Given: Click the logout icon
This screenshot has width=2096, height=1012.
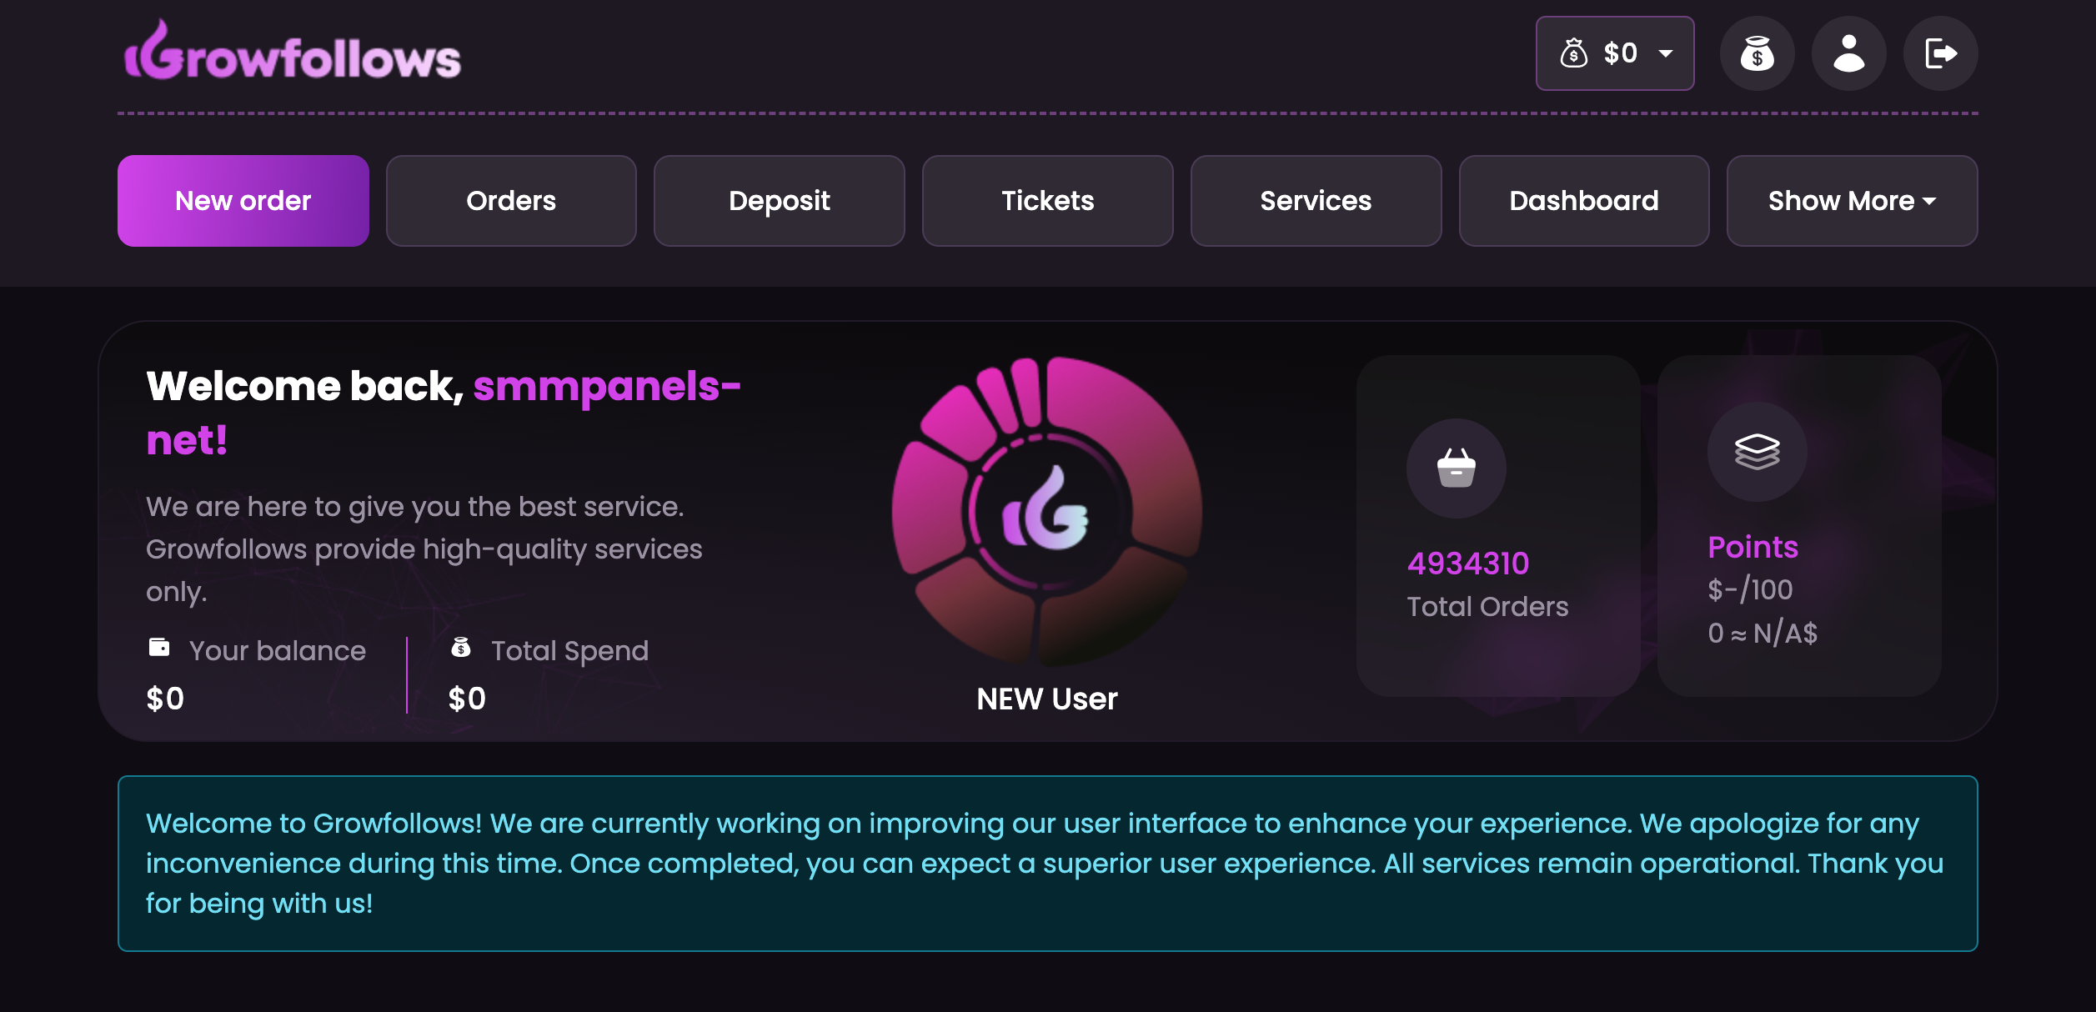Looking at the screenshot, I should coord(1940,53).
